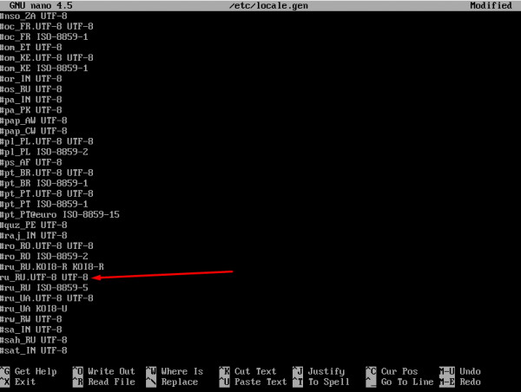This screenshot has width=521, height=392.
Task: Place cursor on line #pa_PK UTF-8
Action: click(x=31, y=110)
